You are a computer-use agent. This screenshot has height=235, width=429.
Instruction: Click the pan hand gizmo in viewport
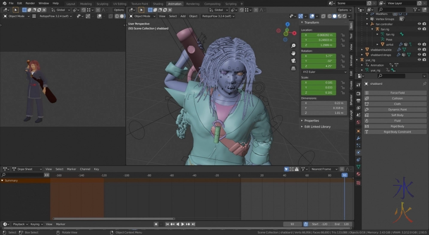[293, 53]
